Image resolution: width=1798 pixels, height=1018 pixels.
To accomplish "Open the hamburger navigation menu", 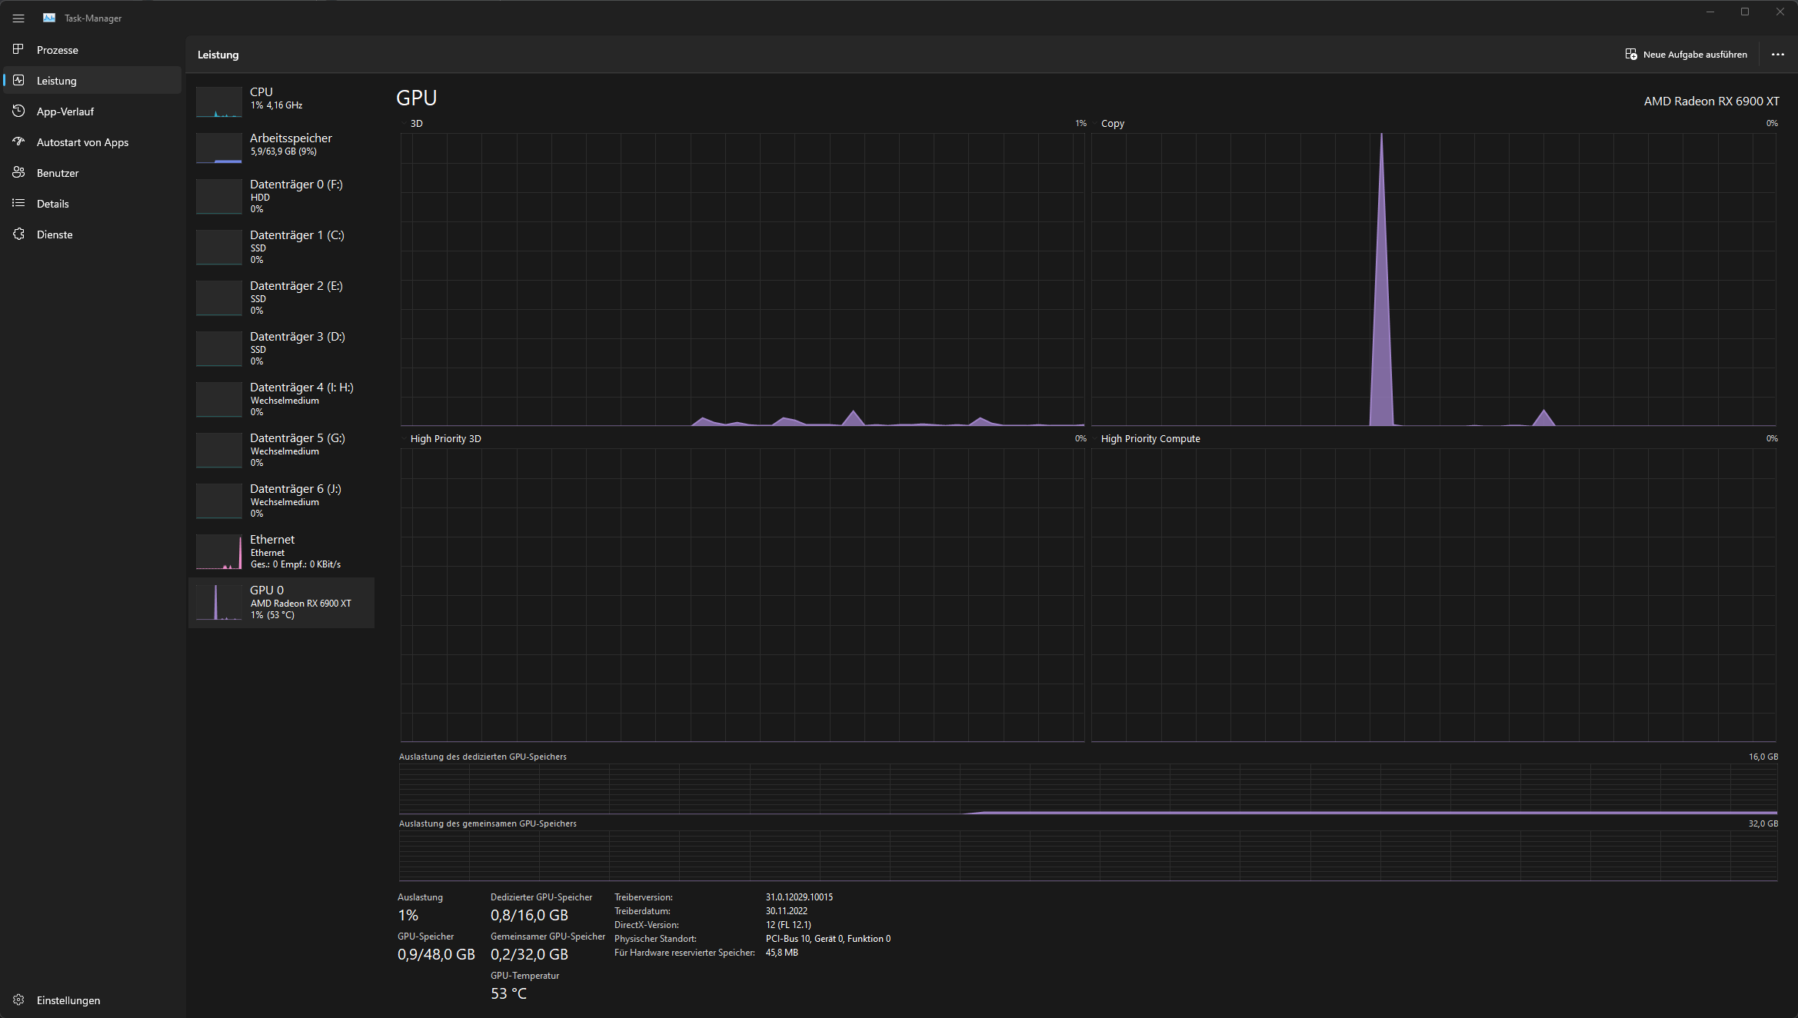I will click(18, 18).
